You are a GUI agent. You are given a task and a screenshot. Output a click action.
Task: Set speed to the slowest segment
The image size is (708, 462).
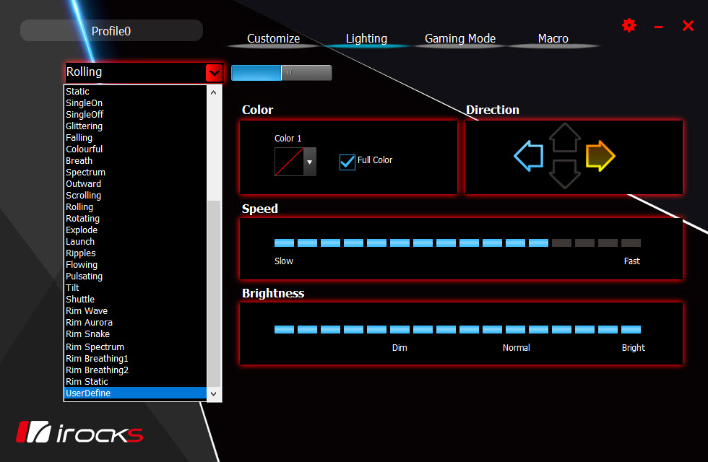pos(284,243)
